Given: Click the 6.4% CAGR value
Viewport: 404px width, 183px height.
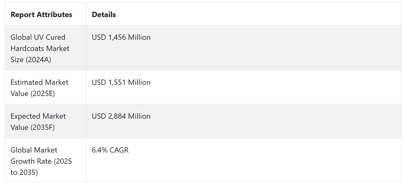Looking at the screenshot, I should (110, 150).
